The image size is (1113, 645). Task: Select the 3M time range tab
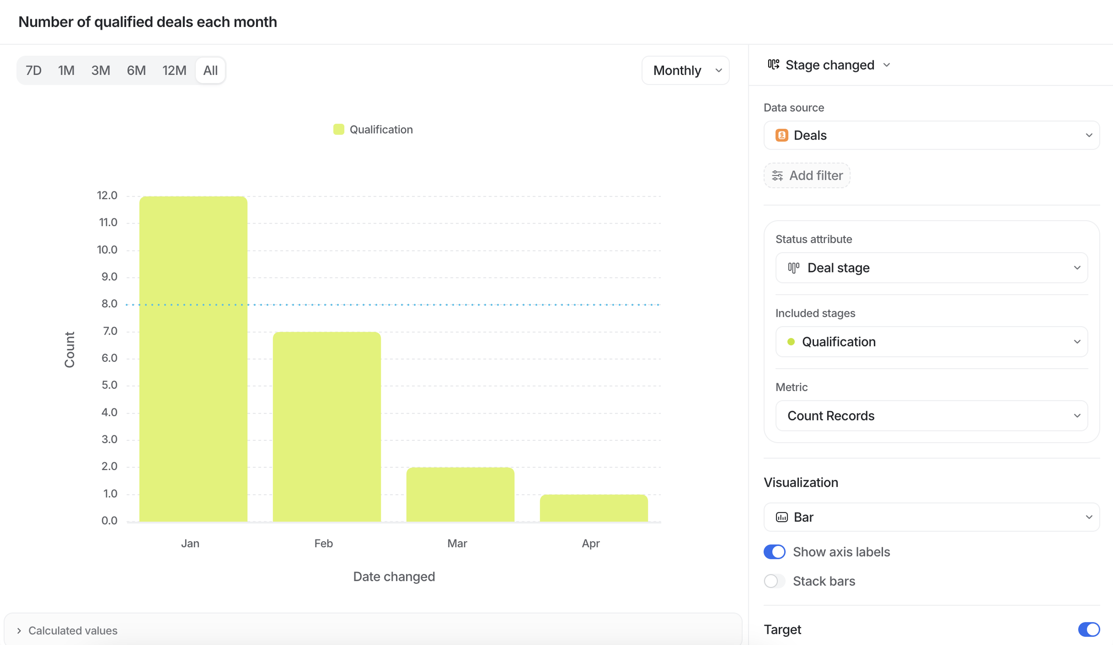(101, 71)
